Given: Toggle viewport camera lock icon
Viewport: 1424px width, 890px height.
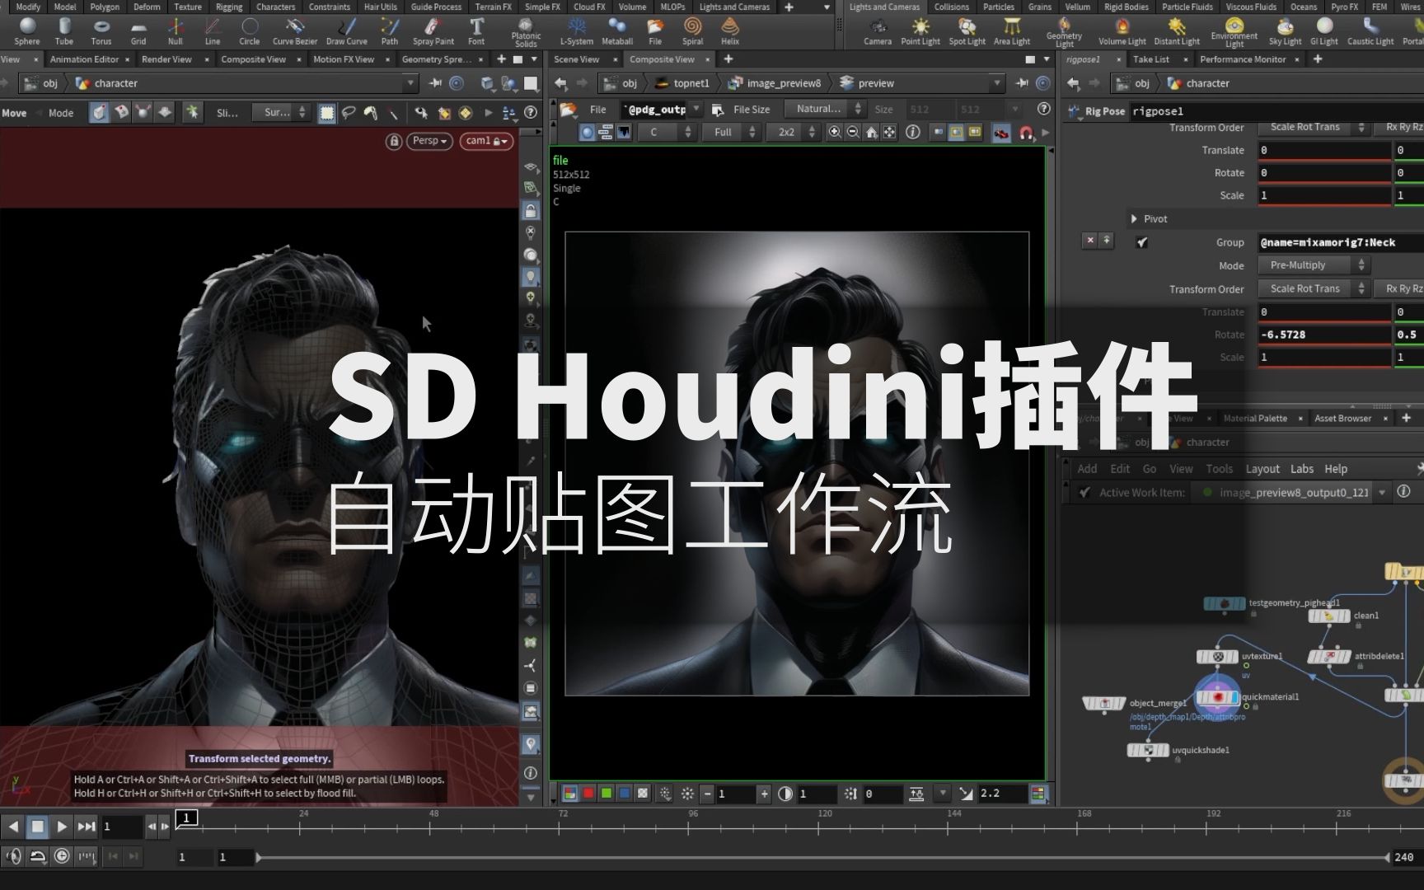Looking at the screenshot, I should (x=394, y=141).
